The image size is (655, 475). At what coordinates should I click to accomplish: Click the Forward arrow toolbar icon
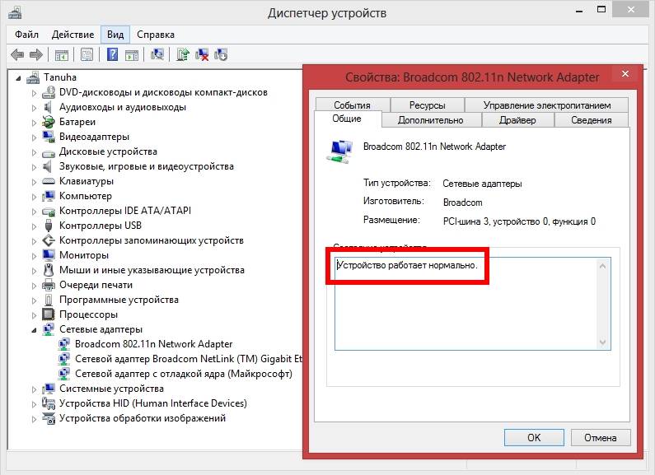pos(36,54)
